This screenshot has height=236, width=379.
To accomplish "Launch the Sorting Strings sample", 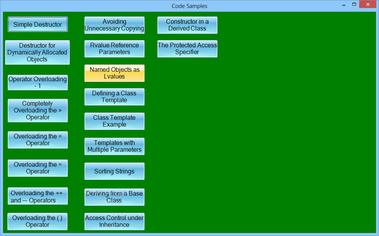I will (x=115, y=171).
